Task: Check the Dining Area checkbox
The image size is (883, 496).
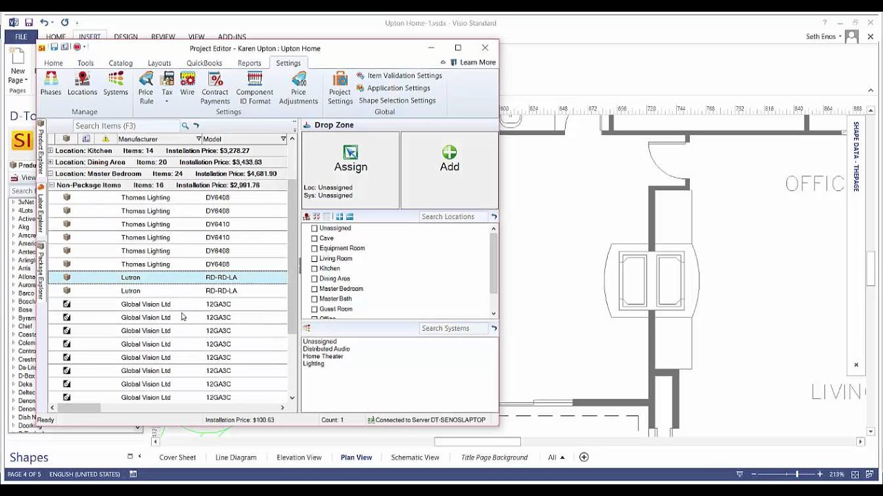Action: (x=315, y=279)
